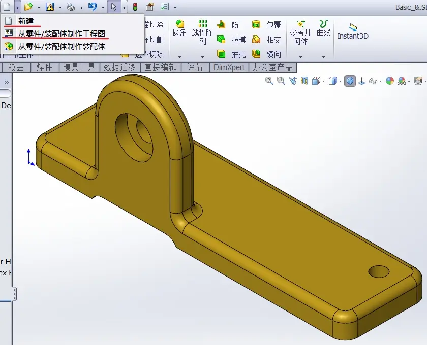Click the Previous View icon
This screenshot has width=427, height=345.
pos(293,81)
